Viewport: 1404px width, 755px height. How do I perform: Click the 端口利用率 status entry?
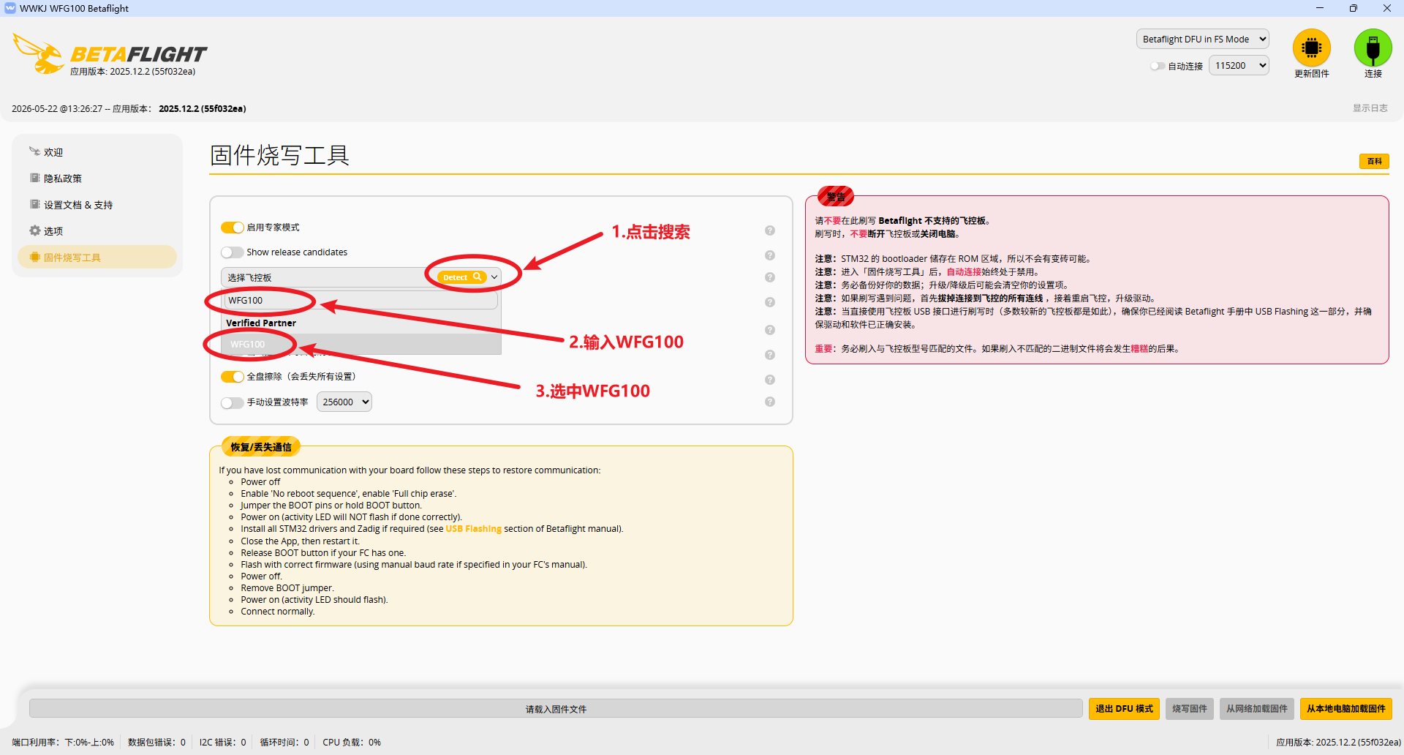click(x=63, y=743)
